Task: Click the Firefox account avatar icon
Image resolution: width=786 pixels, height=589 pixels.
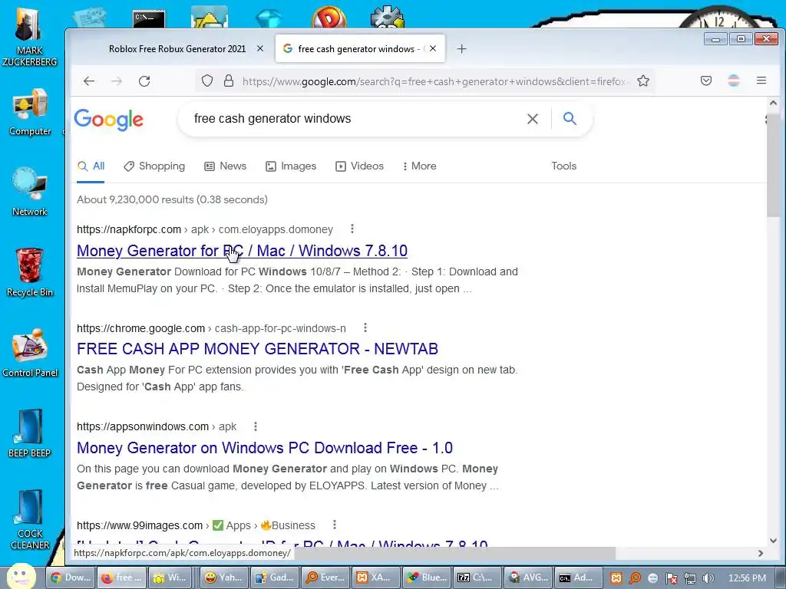Action: point(734,81)
